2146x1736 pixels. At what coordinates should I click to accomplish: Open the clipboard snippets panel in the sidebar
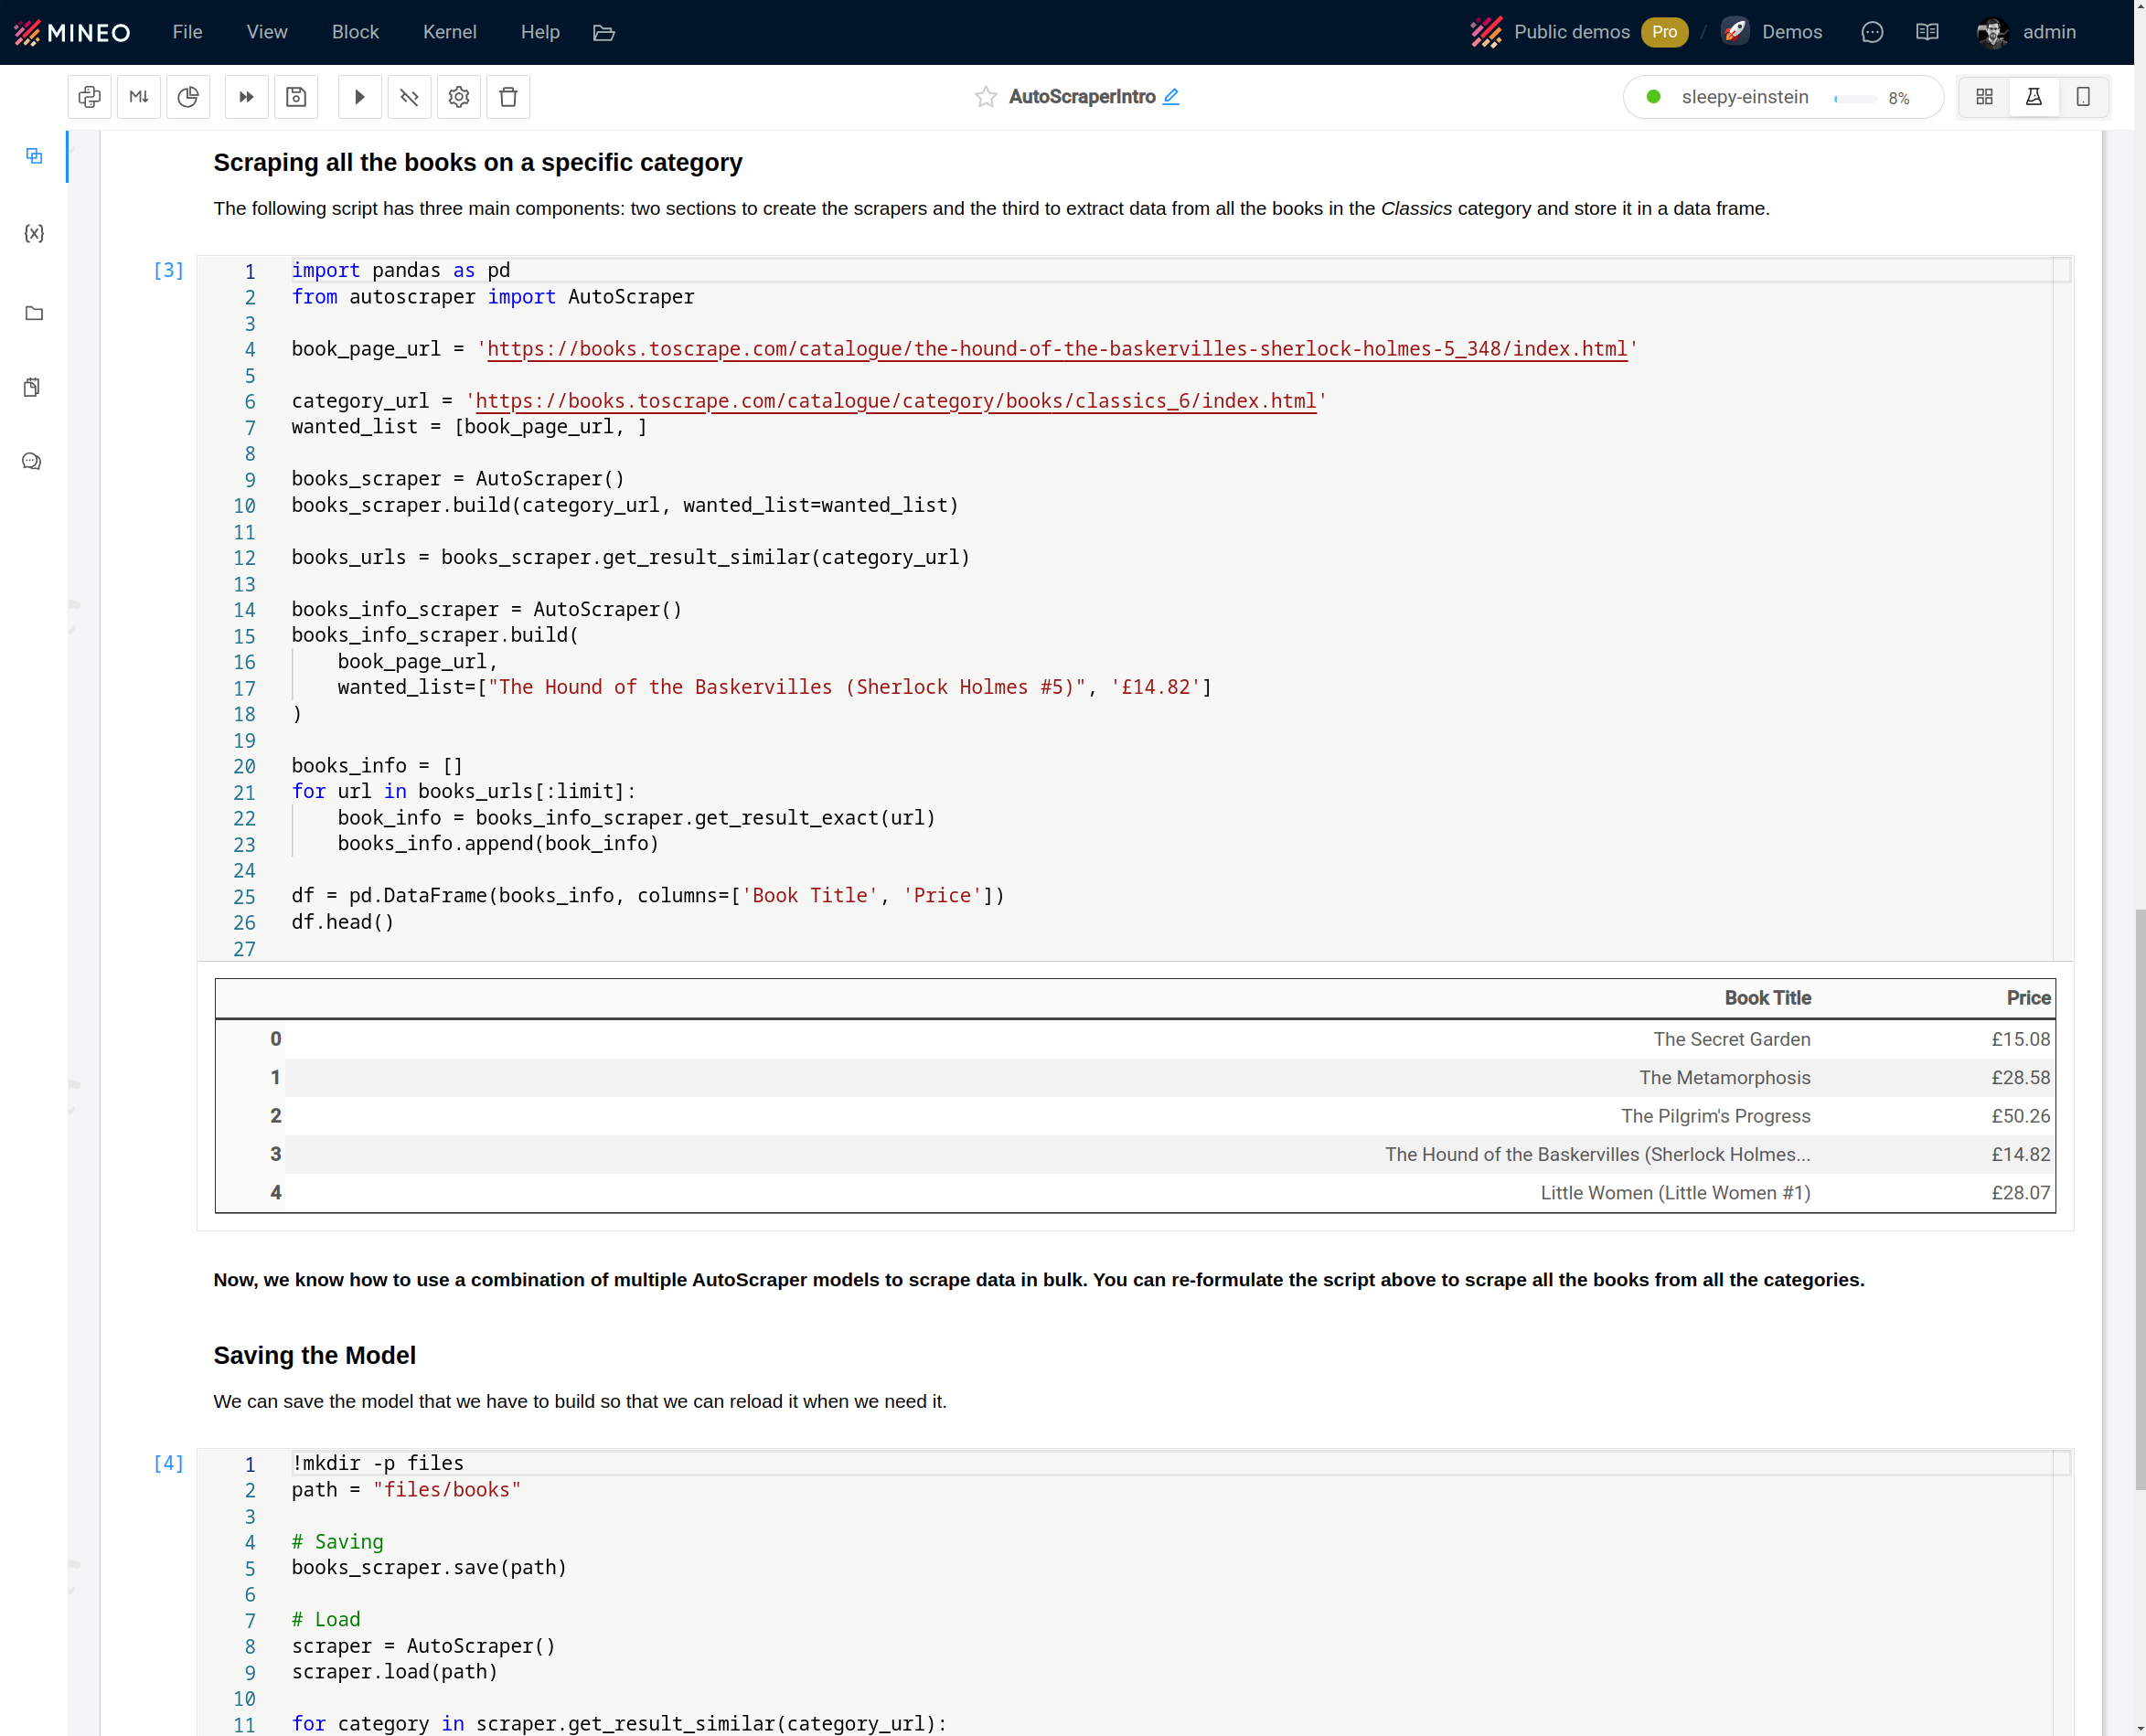point(32,387)
